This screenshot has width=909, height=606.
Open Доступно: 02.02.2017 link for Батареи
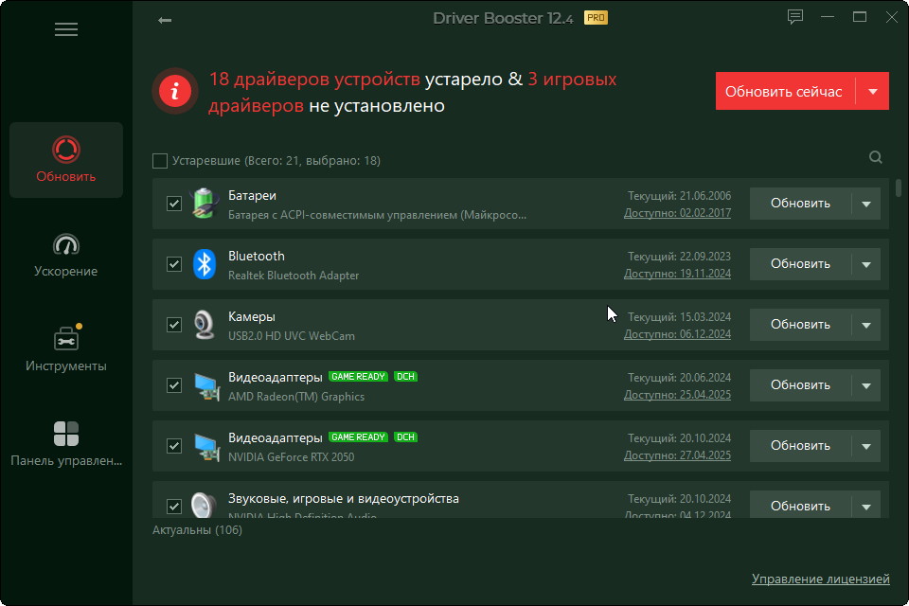pyautogui.click(x=677, y=213)
